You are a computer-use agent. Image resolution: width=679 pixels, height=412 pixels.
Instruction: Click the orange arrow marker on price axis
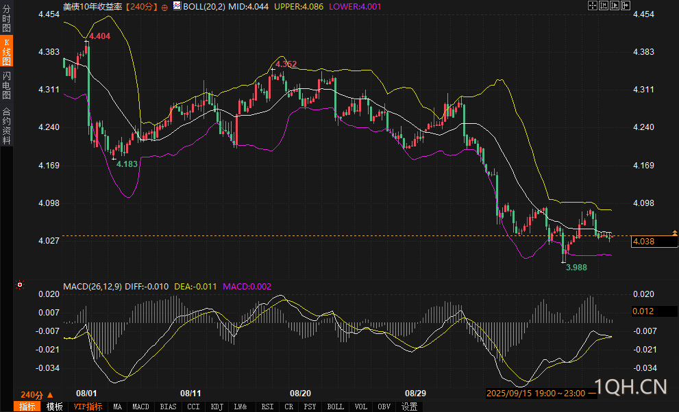675,233
